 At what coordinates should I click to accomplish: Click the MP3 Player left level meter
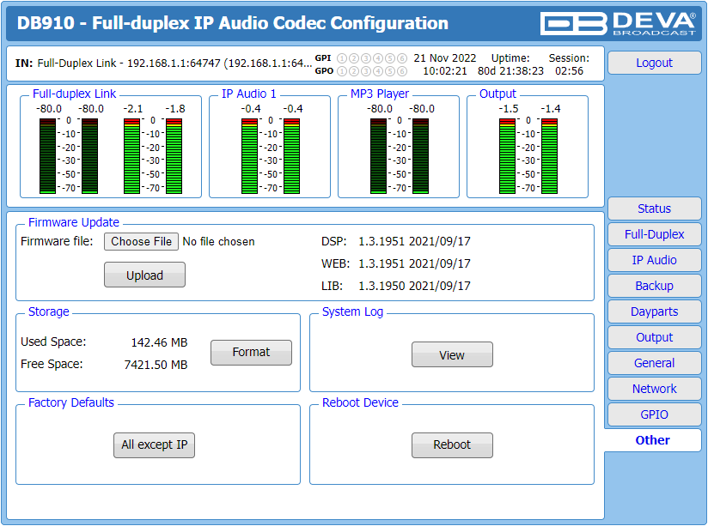click(x=378, y=156)
